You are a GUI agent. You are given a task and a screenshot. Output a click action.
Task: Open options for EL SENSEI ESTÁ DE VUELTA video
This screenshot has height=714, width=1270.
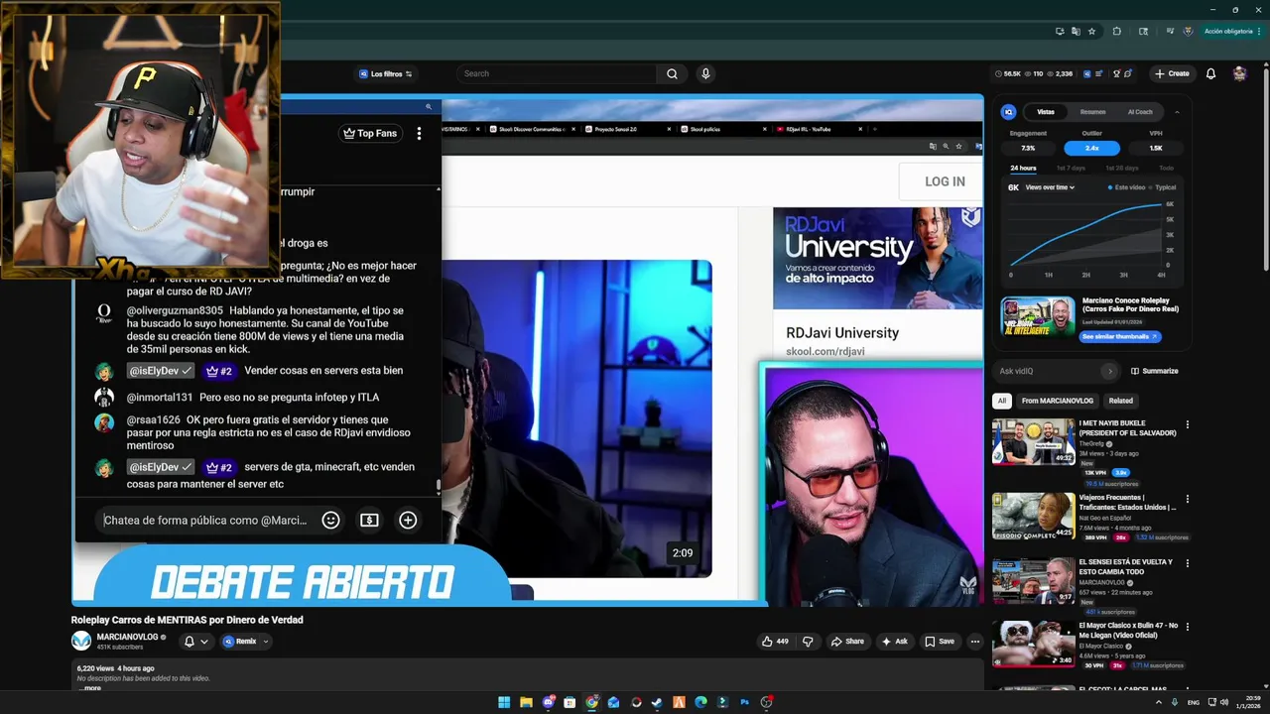(x=1187, y=563)
